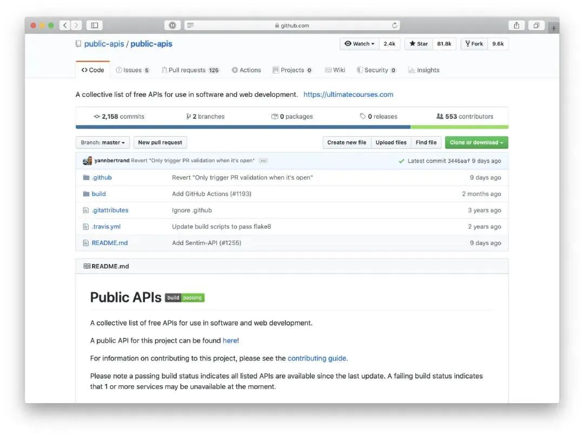View 2,158 commits

119,116
